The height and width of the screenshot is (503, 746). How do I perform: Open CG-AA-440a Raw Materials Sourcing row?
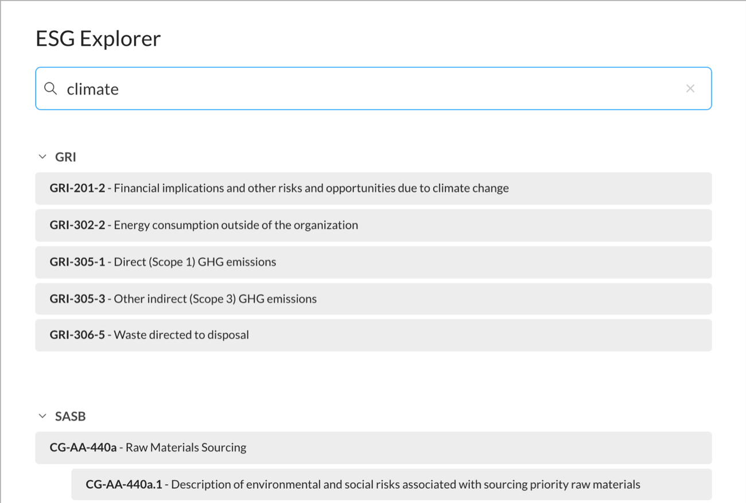(374, 447)
